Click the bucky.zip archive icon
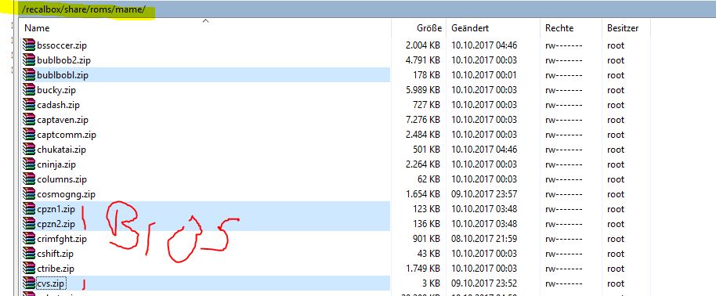 pyautogui.click(x=29, y=90)
